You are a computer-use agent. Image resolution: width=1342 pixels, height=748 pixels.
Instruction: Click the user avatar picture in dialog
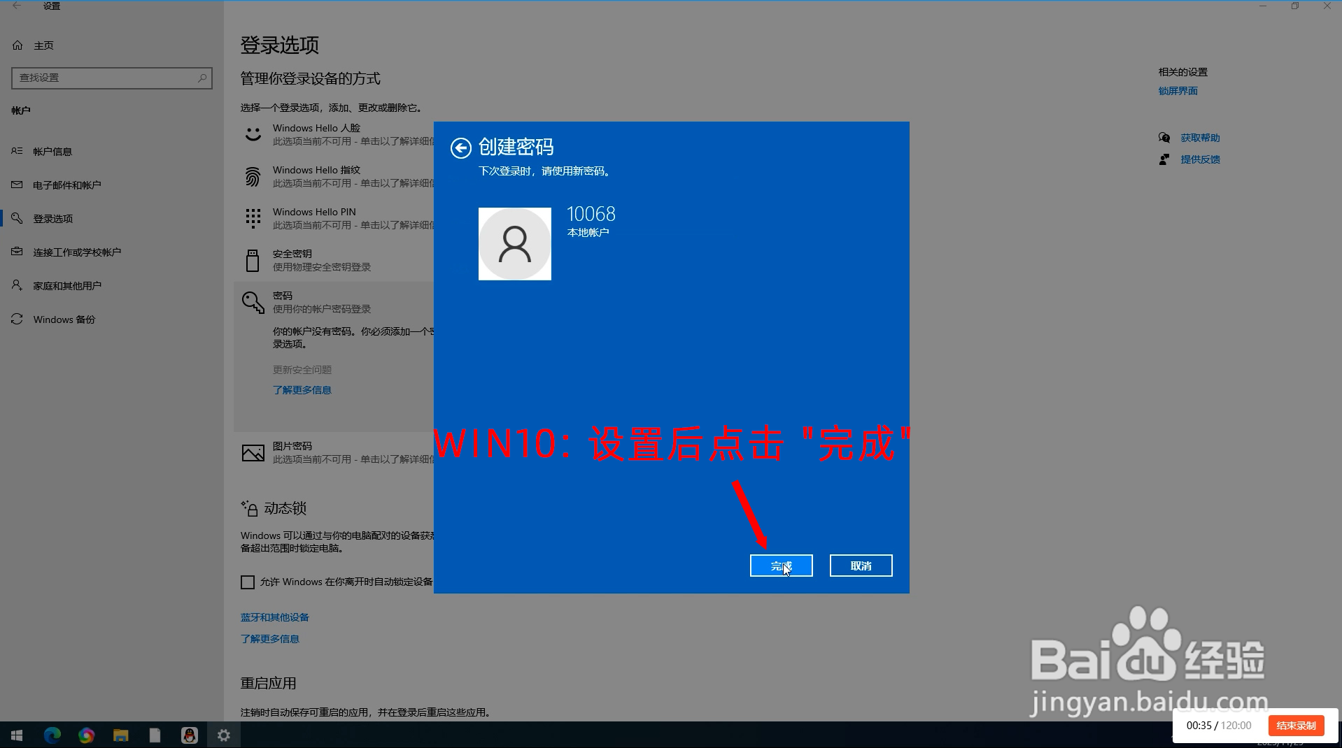(515, 244)
